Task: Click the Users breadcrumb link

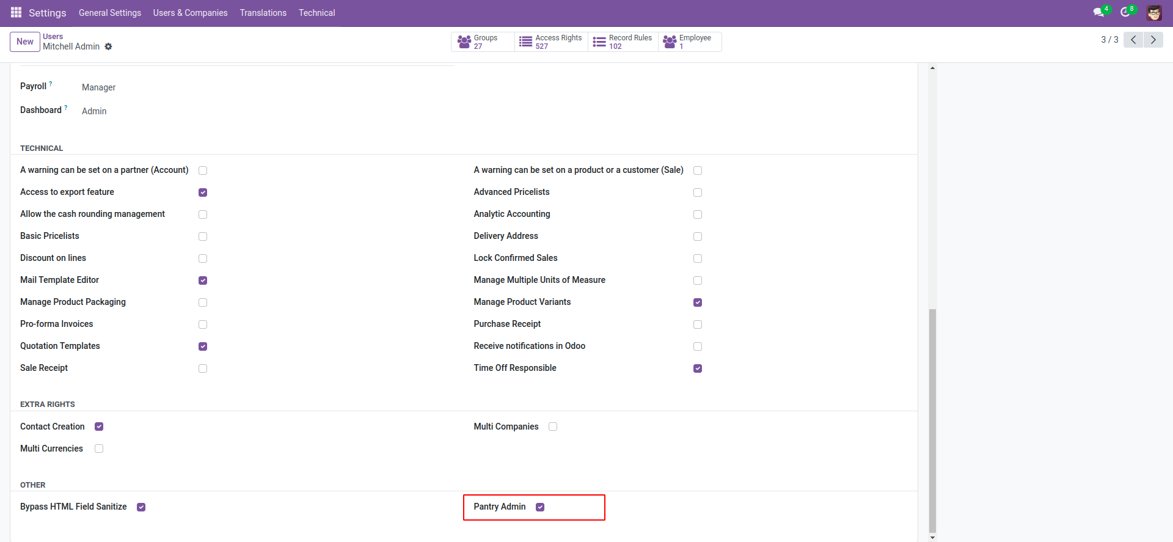Action: tap(53, 37)
